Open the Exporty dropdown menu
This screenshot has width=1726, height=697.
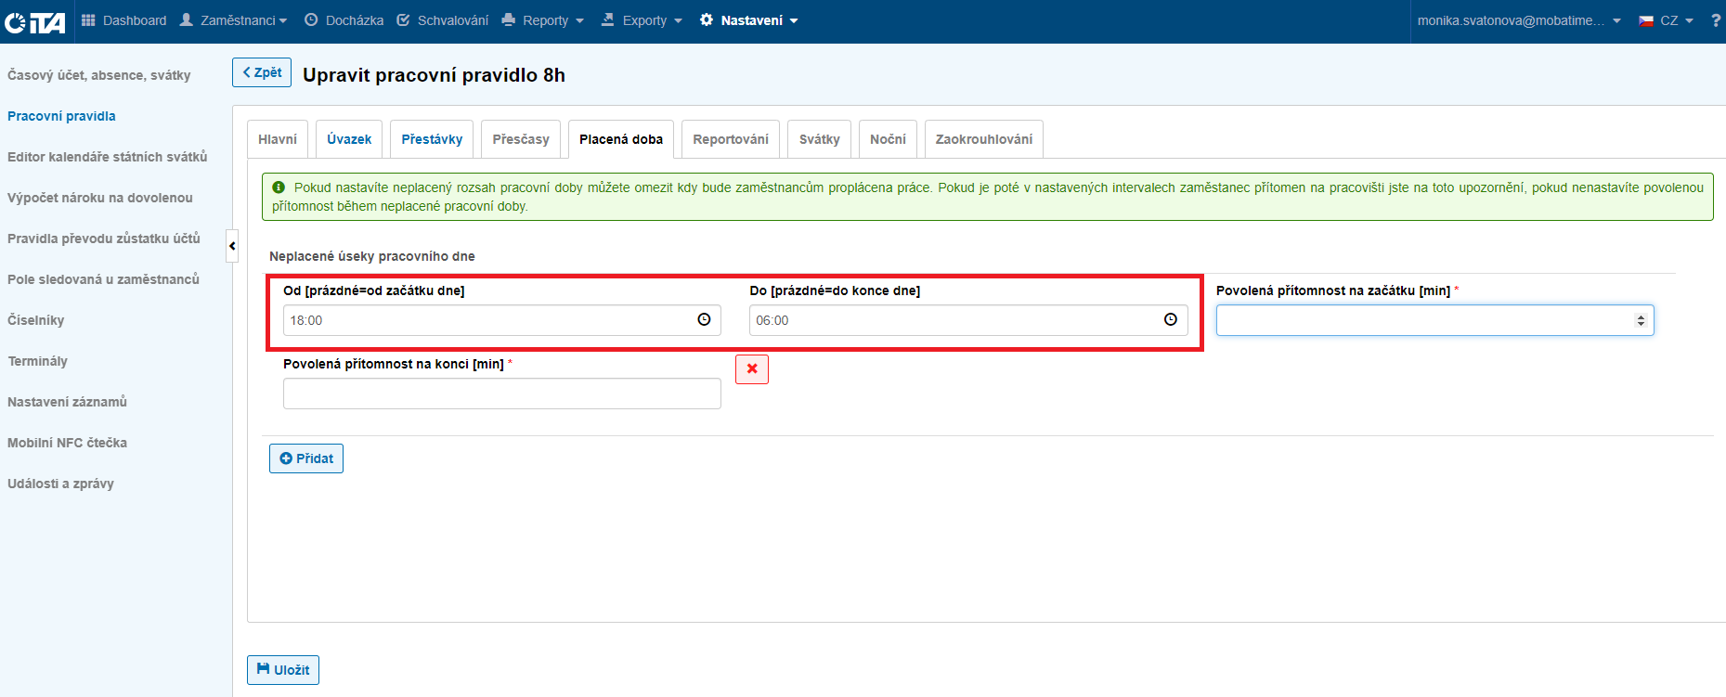[642, 20]
